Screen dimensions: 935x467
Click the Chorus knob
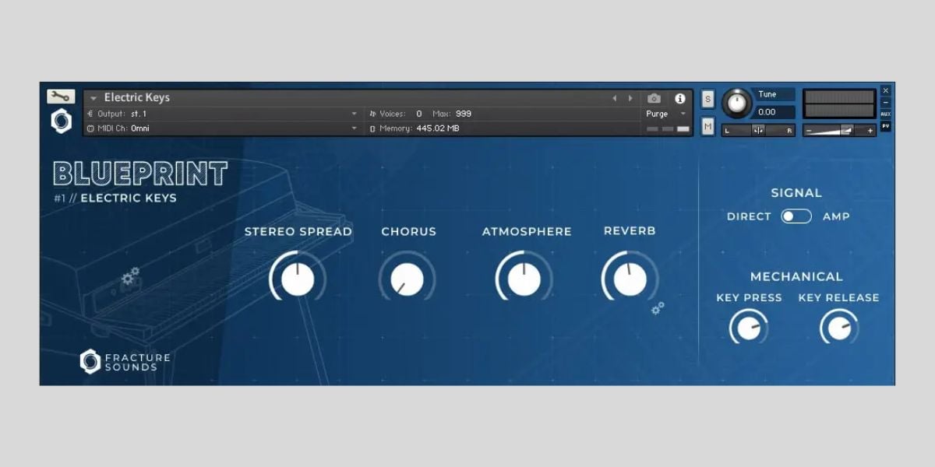[407, 279]
